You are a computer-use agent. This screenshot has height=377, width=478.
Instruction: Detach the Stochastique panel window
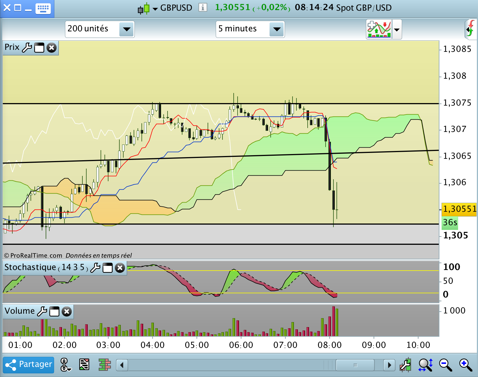coord(108,268)
